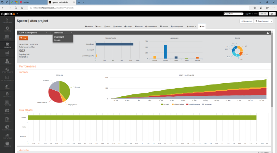The width and height of the screenshot is (277, 153).
Task: Expand the Surveys tab dropdown
Action: [191, 27]
